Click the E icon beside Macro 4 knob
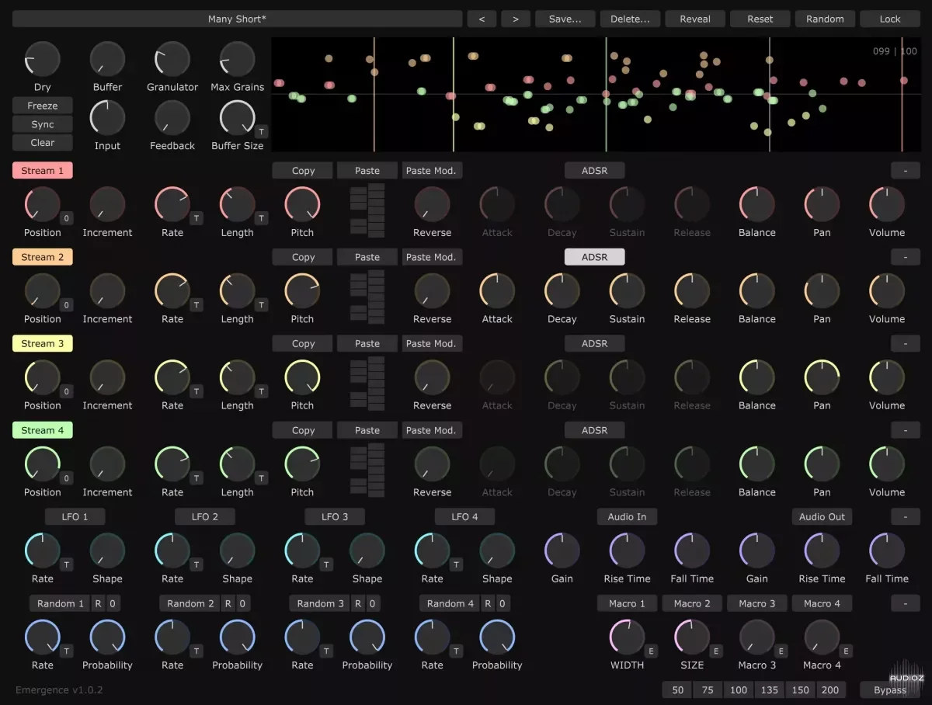 tap(847, 651)
